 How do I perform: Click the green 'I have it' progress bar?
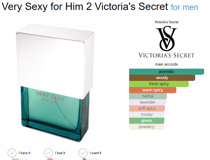coord(20,159)
